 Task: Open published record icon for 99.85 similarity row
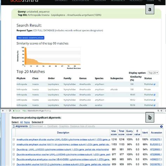click(154, 95)
